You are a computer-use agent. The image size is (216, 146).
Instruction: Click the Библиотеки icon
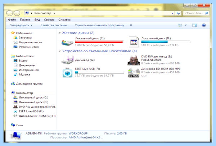pyautogui.click(x=13, y=56)
